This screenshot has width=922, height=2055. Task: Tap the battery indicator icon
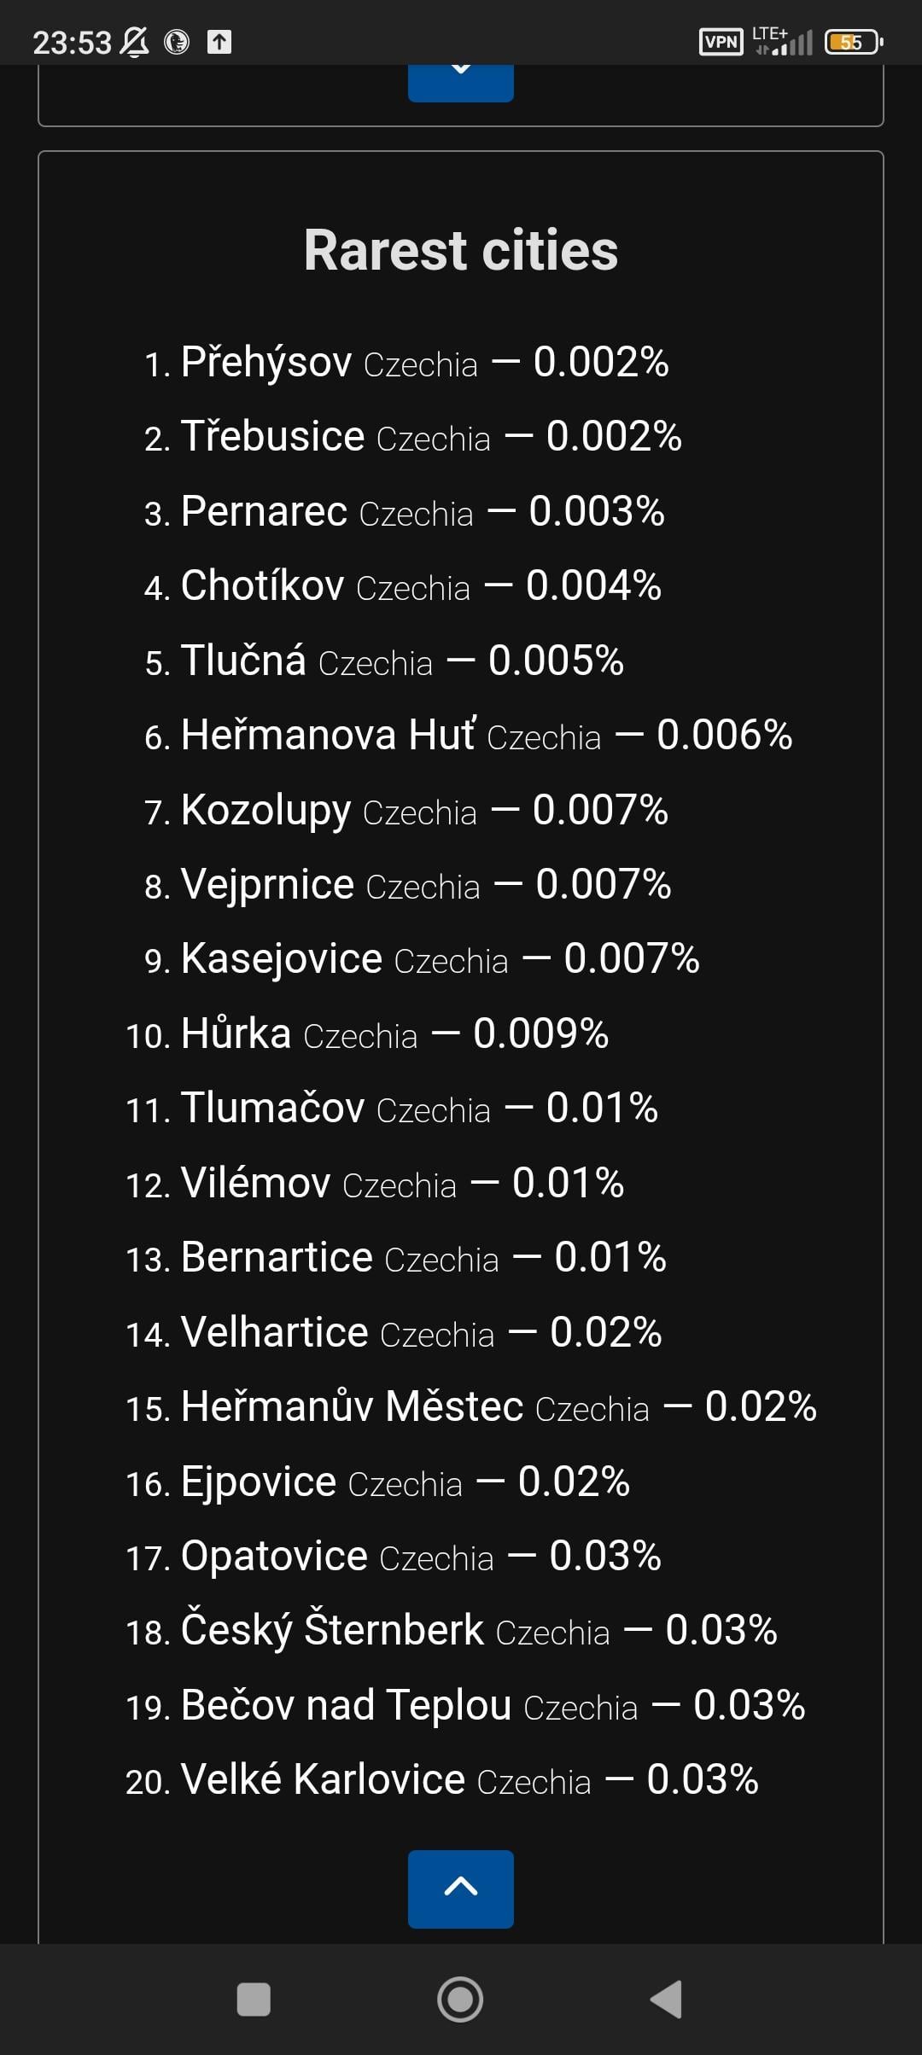[854, 42]
